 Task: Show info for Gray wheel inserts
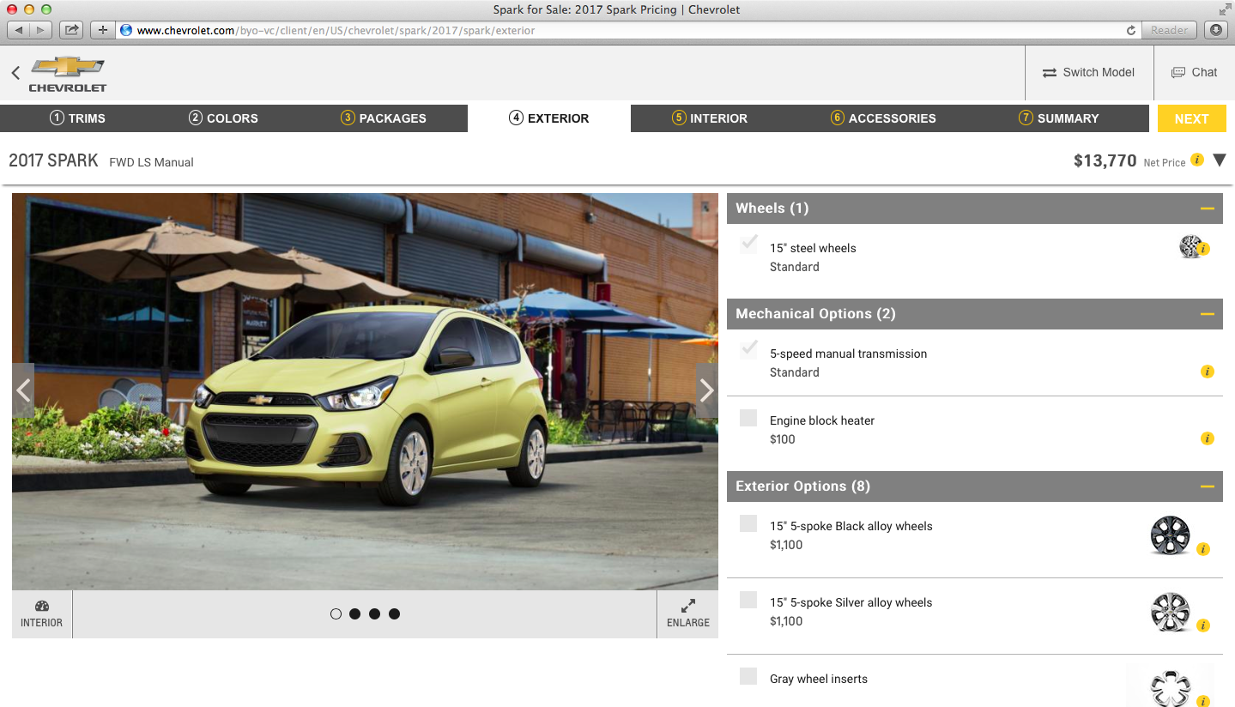click(x=1203, y=701)
